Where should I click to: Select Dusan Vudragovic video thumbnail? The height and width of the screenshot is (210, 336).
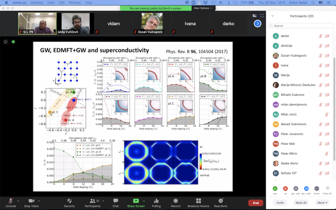[152, 24]
